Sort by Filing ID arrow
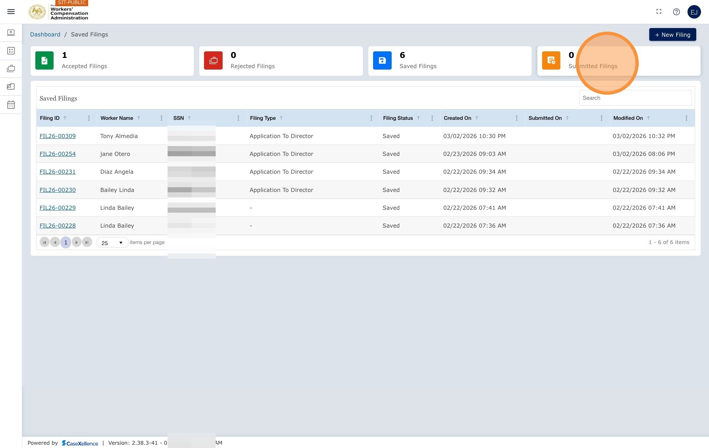 [65, 118]
